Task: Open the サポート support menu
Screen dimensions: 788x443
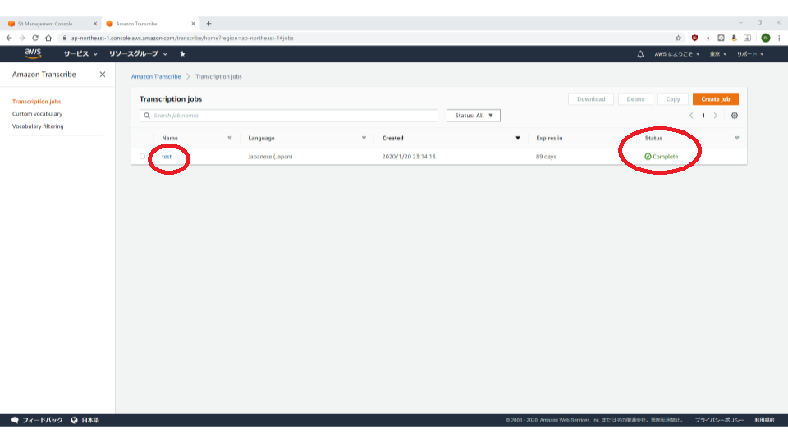Action: coord(750,54)
